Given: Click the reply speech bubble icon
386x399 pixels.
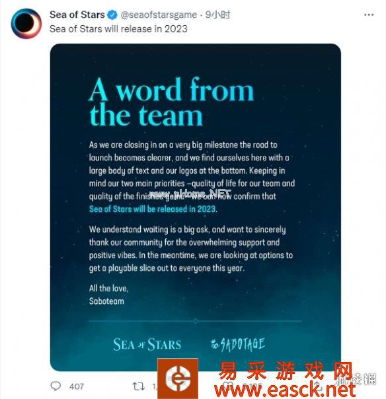Looking at the screenshot, I should (x=56, y=386).
